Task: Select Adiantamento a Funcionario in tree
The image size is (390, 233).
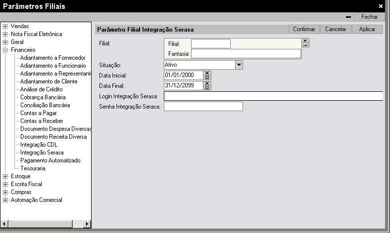Action: click(53, 66)
